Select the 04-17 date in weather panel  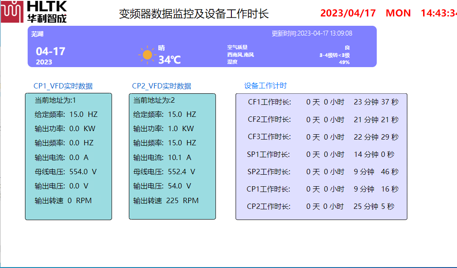(50, 51)
